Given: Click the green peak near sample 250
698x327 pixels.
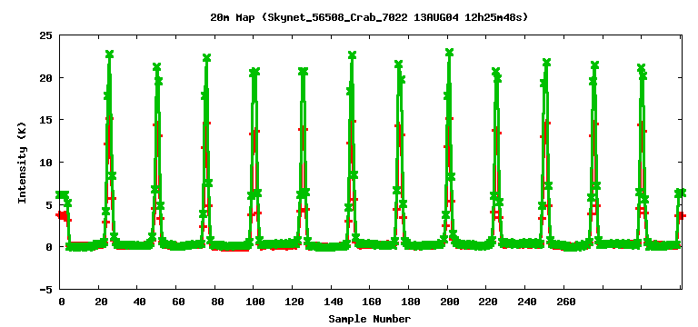Looking at the screenshot, I should [x=546, y=63].
